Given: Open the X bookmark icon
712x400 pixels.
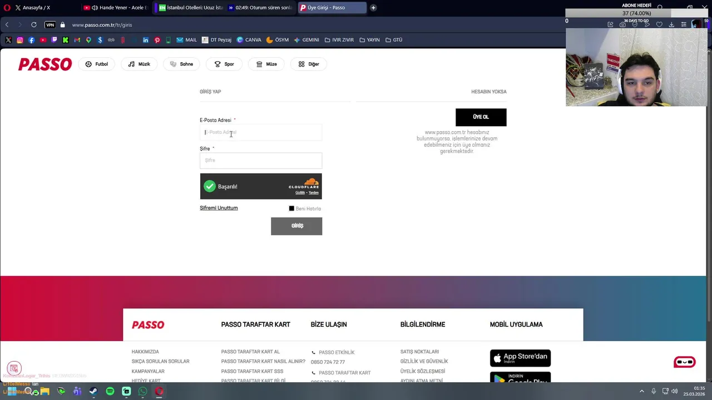Looking at the screenshot, I should (x=8, y=40).
